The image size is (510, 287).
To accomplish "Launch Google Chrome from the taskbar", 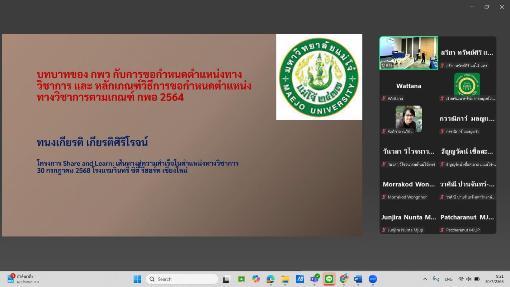I will tap(344, 279).
